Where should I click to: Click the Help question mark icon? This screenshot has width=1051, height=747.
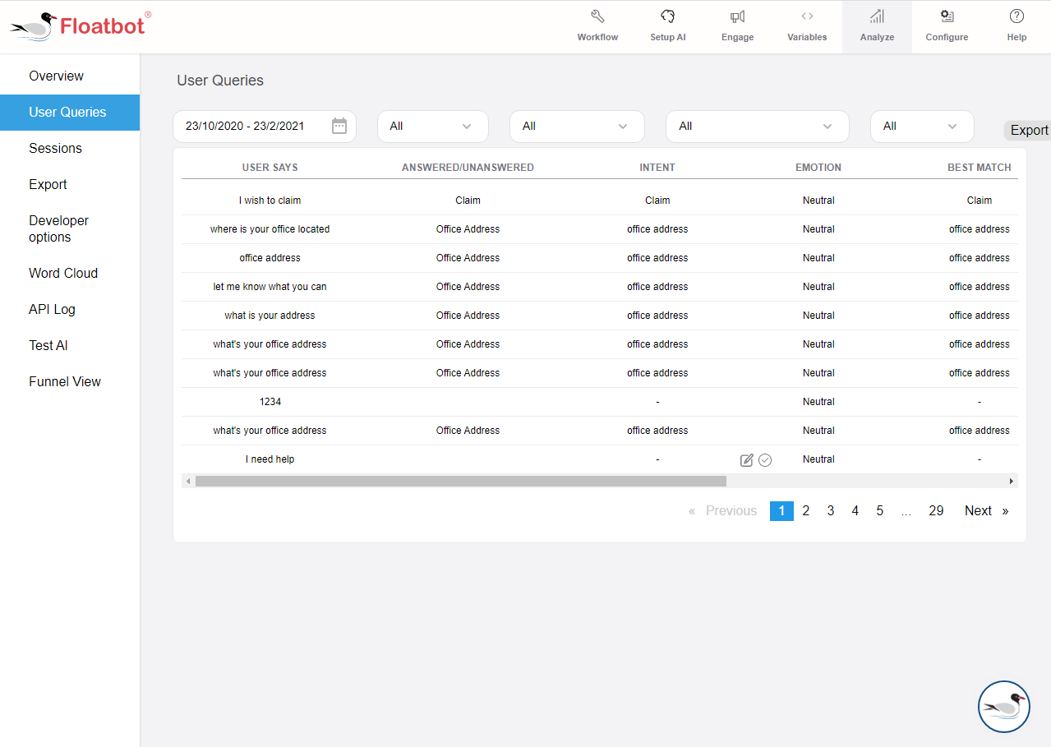coord(1016,16)
